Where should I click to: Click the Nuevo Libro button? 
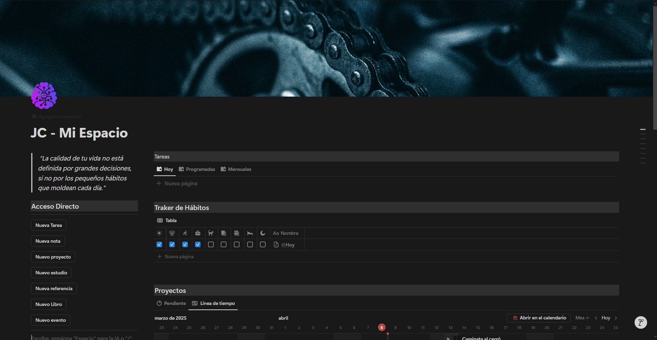[x=49, y=305]
